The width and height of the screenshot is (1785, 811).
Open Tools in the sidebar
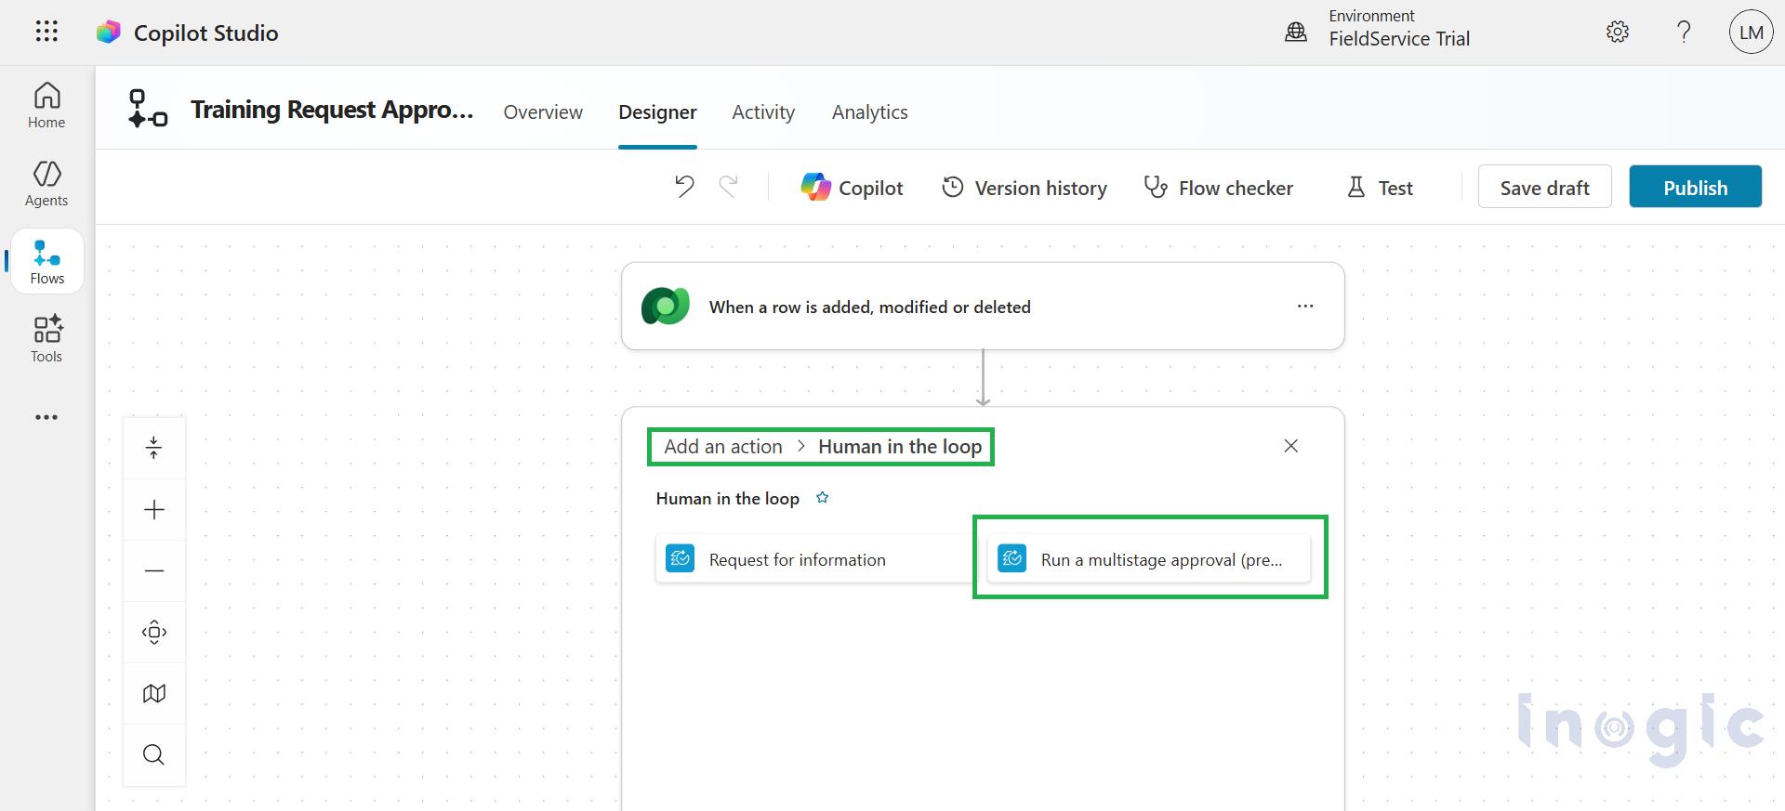coord(46,339)
